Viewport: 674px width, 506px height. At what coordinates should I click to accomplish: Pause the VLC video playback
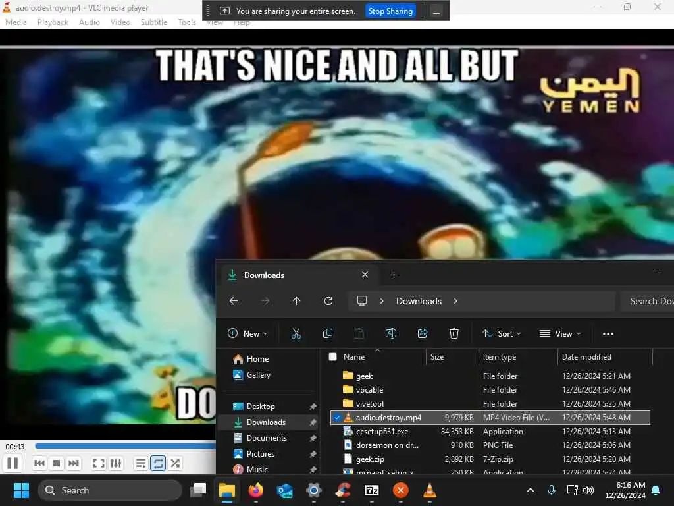(x=13, y=463)
